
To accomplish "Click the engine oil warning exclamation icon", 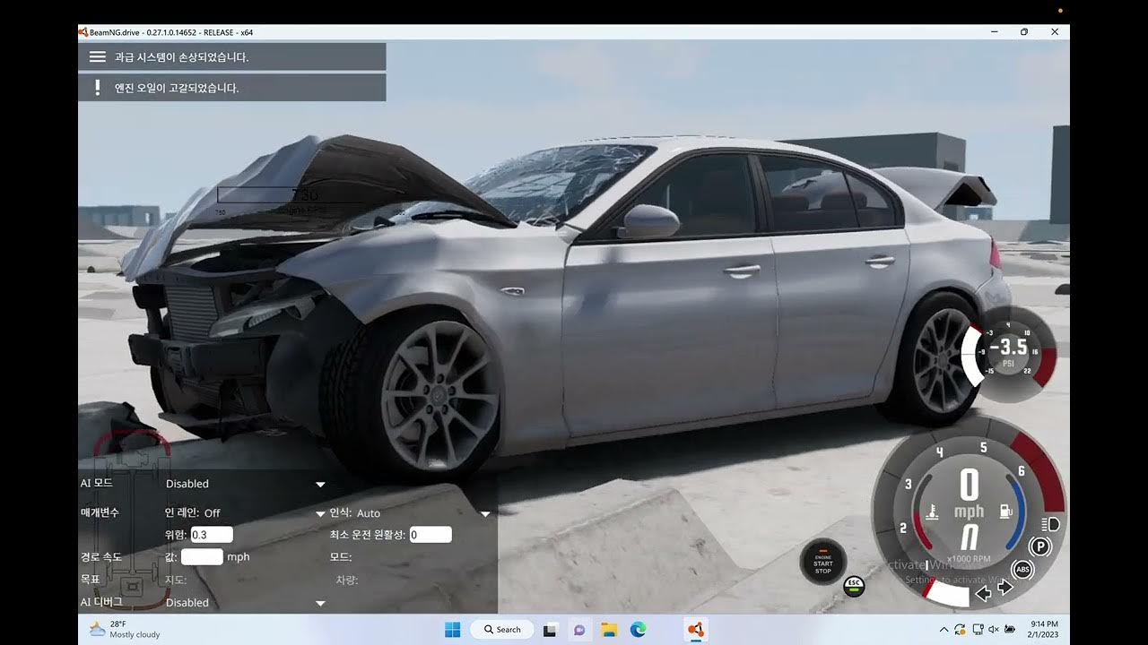I will [x=98, y=88].
